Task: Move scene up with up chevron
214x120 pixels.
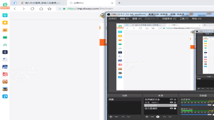Action: coord(123,117)
